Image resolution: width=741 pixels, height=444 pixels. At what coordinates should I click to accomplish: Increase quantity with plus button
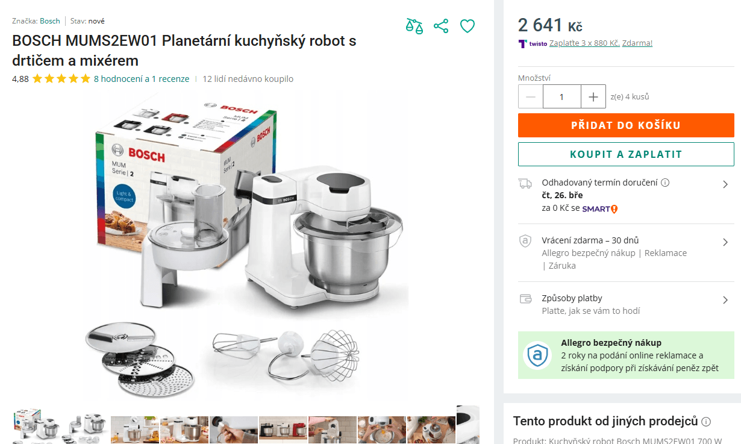tap(592, 96)
